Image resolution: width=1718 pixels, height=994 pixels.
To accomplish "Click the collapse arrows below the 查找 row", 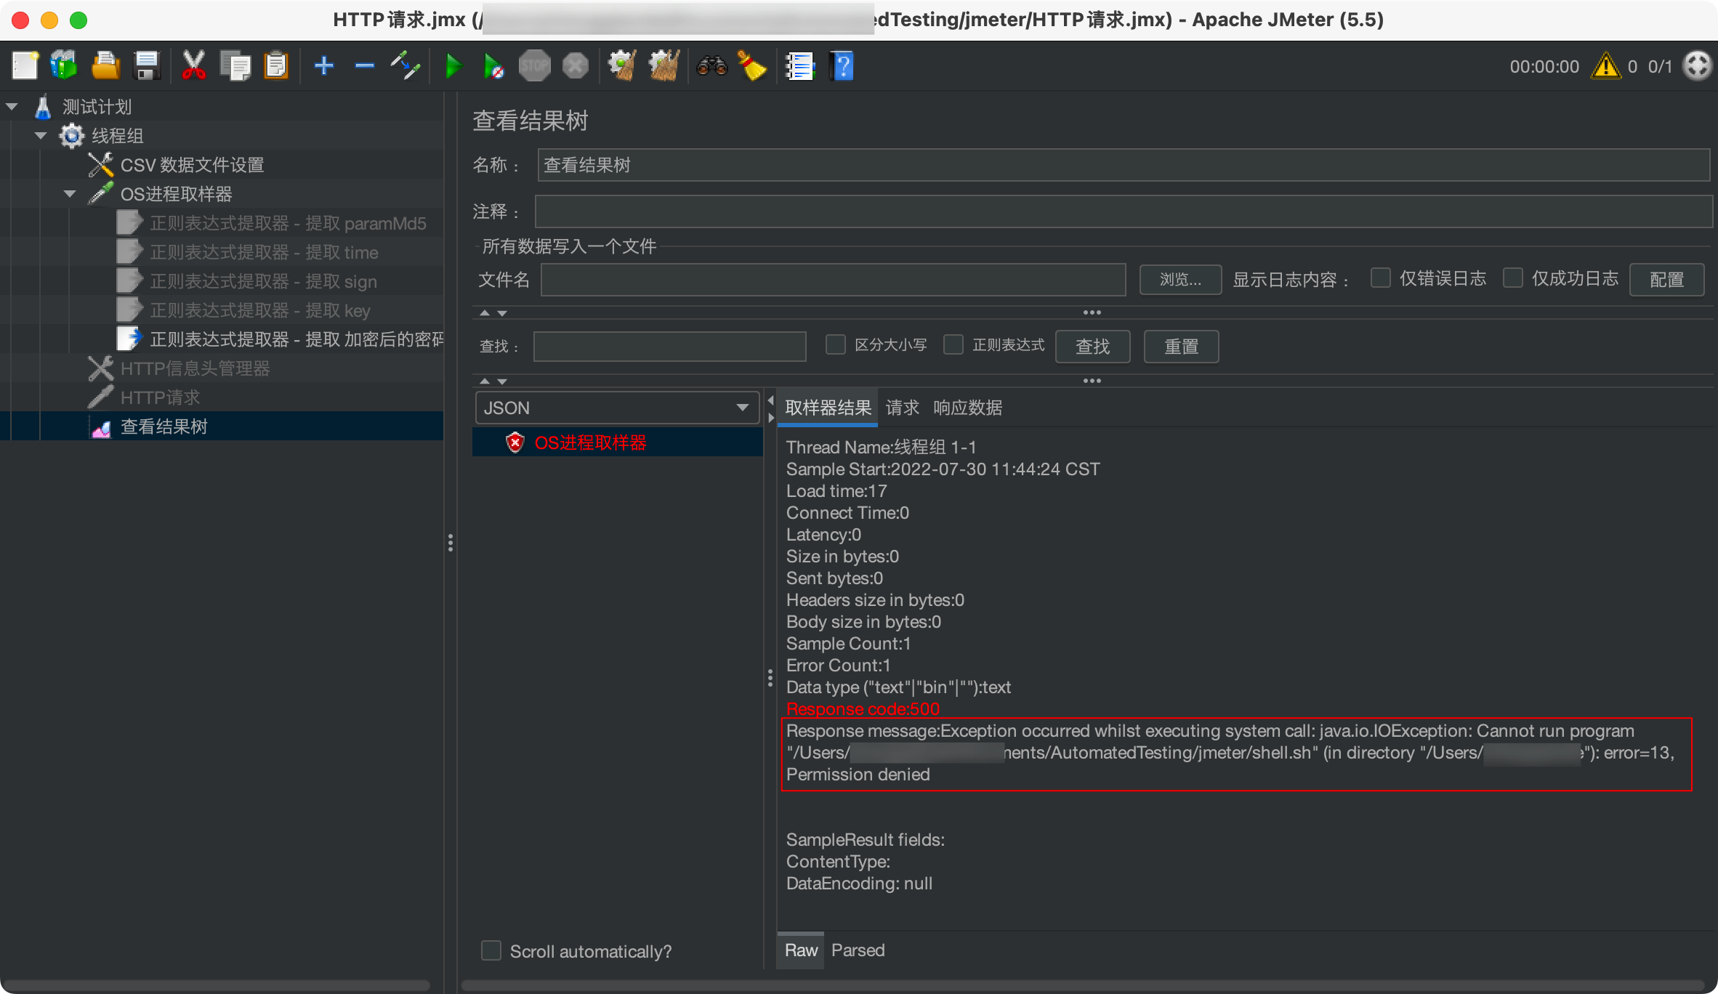I will 493,381.
